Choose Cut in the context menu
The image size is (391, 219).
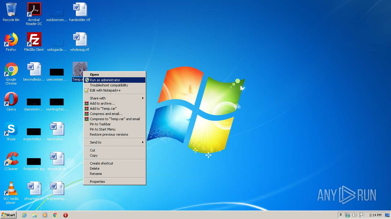coord(115,150)
